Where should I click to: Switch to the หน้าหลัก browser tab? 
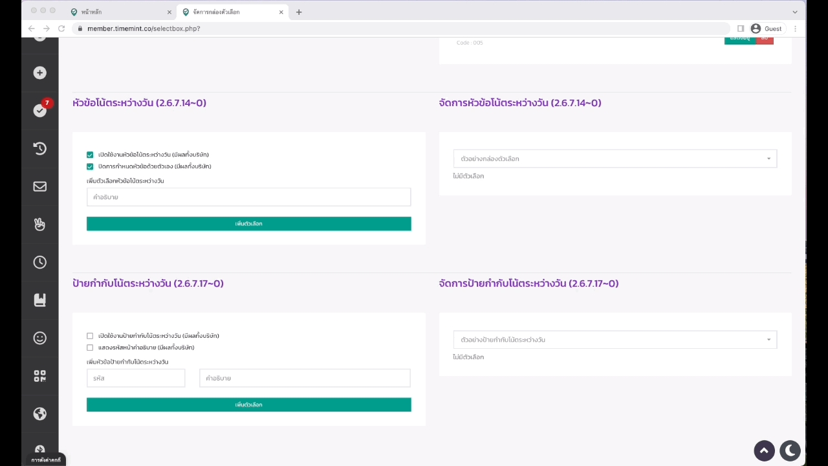click(x=120, y=12)
